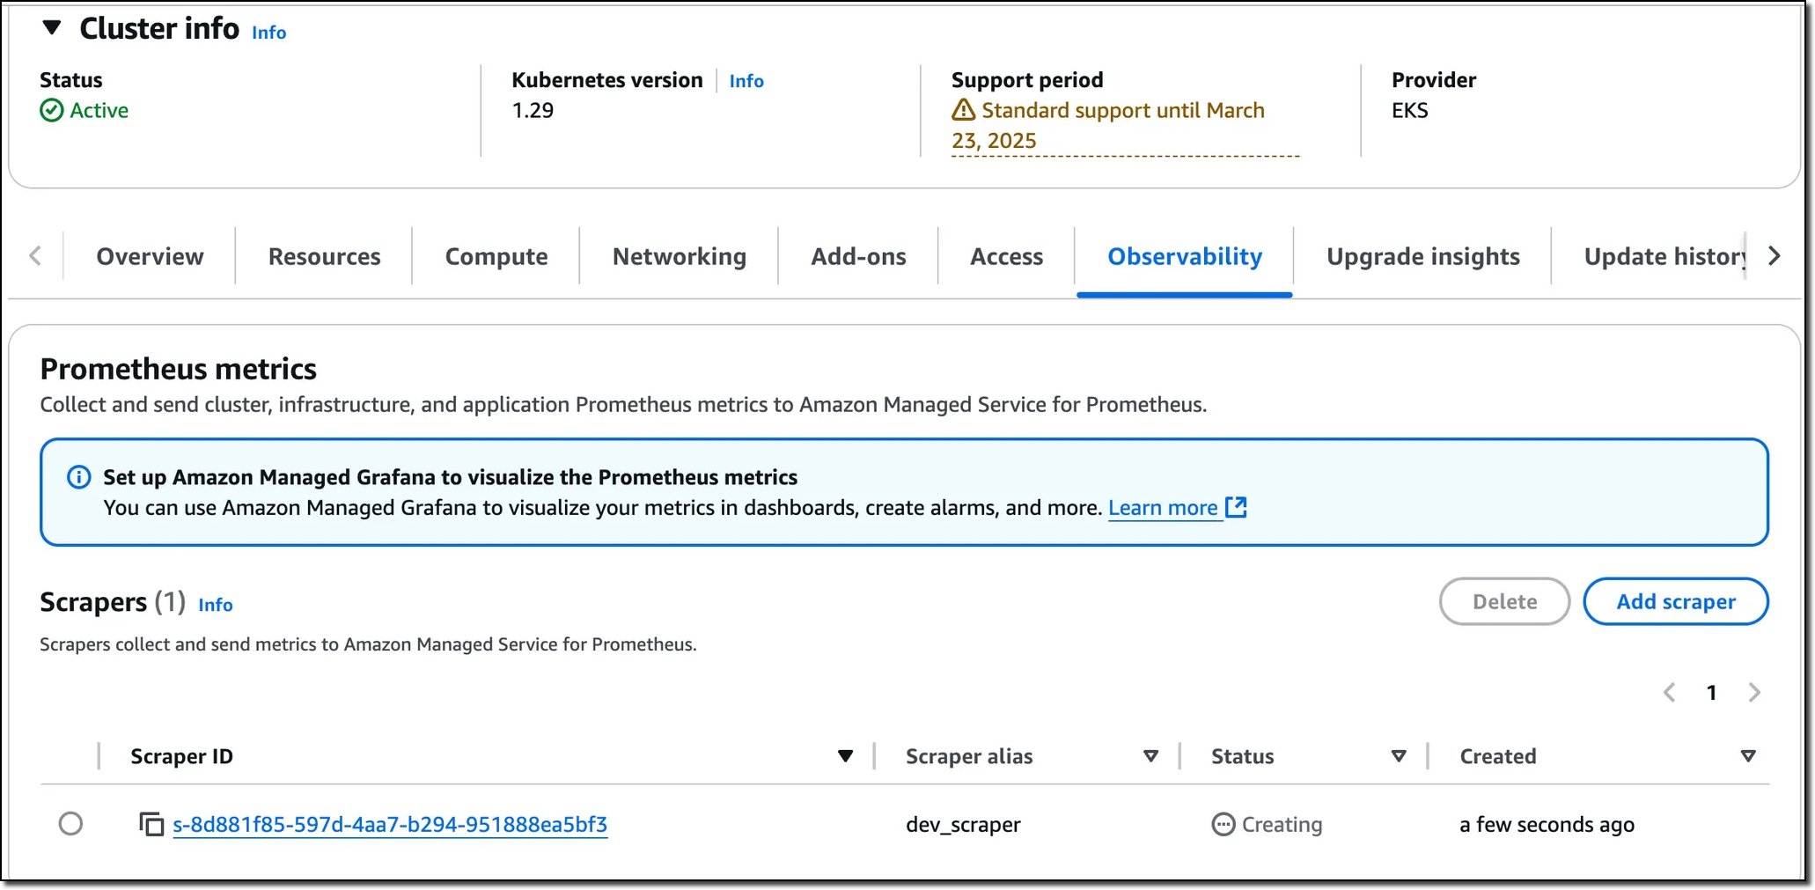Open the s-8d881f85 scraper details link
Viewport: 1815px width, 890px height.
390,824
